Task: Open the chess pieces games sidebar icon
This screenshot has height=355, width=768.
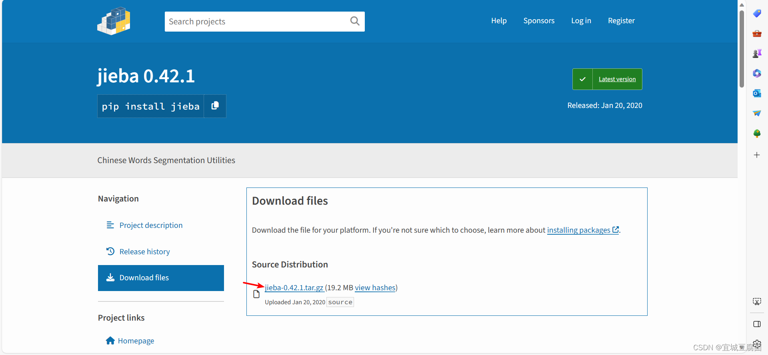Action: (x=757, y=54)
